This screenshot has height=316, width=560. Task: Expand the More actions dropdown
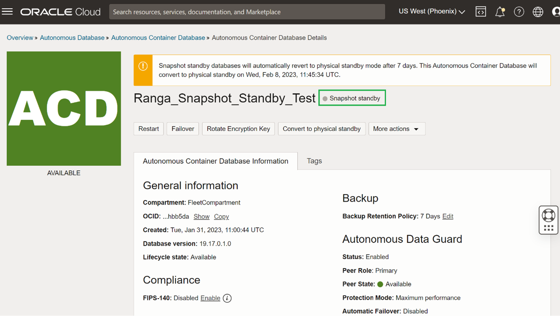coord(396,128)
